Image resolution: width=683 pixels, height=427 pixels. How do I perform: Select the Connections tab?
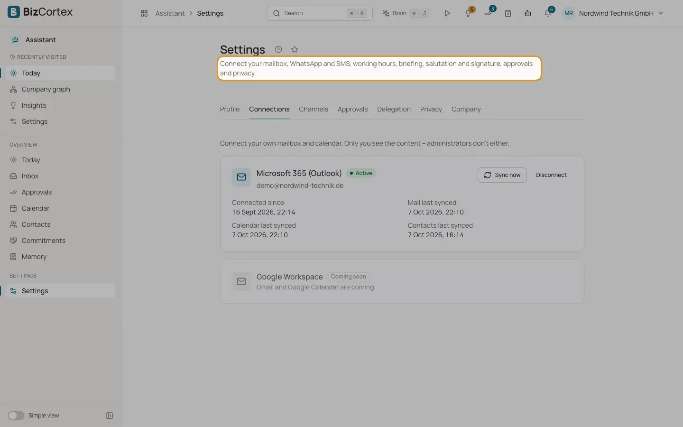pos(269,109)
